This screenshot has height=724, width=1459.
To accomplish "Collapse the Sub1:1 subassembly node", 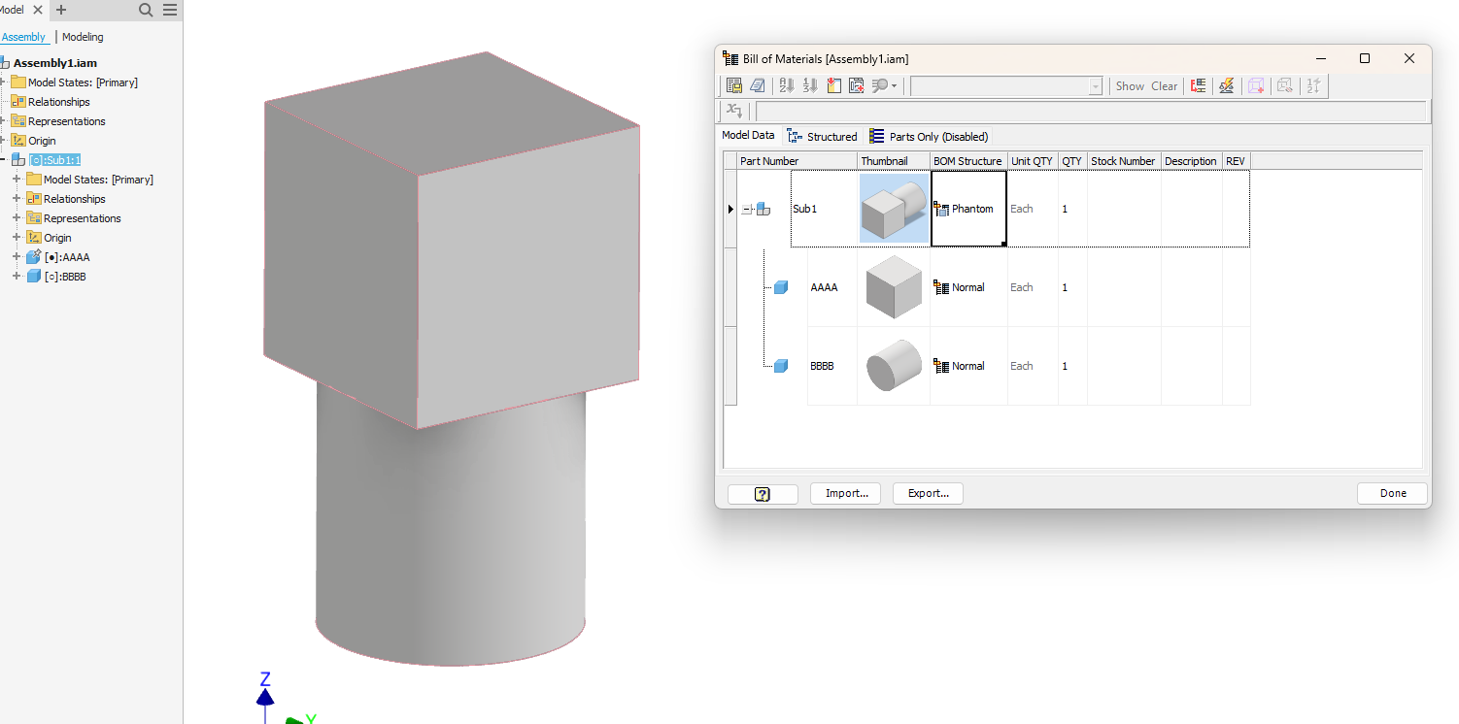I will pos(6,159).
